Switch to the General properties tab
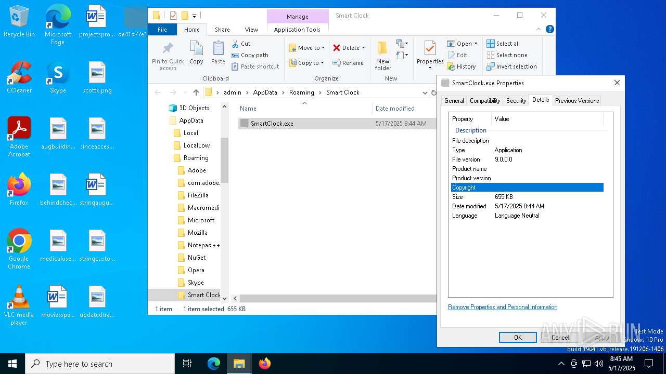Image resolution: width=666 pixels, height=374 pixels. tap(454, 101)
